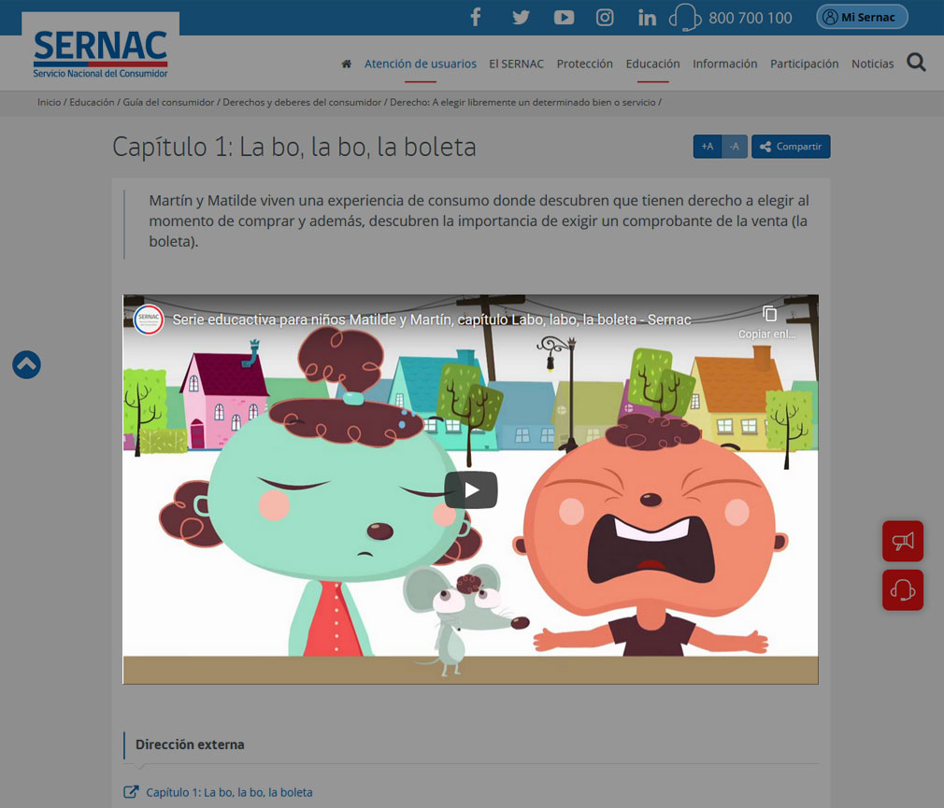Click the headset icon beside the phone number
Image resolution: width=944 pixels, height=808 pixels.
[x=685, y=17]
